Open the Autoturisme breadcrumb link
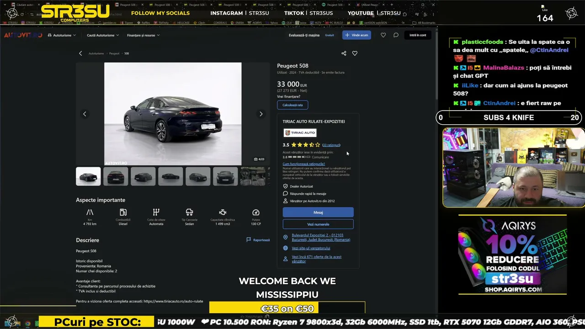This screenshot has height=329, width=585. tap(96, 53)
